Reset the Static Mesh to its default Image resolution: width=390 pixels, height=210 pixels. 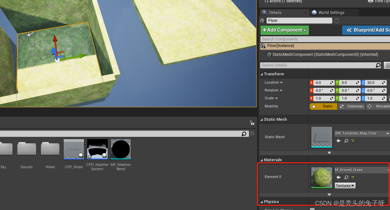pyautogui.click(x=352, y=141)
